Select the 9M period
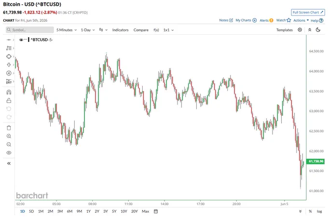 tap(79, 211)
